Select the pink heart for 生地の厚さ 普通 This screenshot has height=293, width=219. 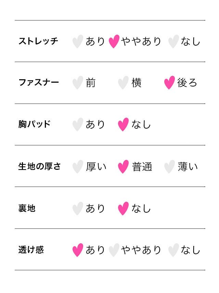[x=123, y=167]
